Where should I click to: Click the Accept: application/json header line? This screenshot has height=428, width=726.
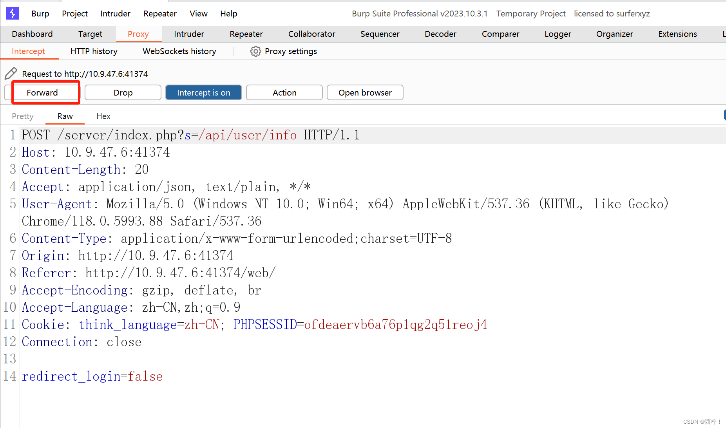pyautogui.click(x=167, y=187)
